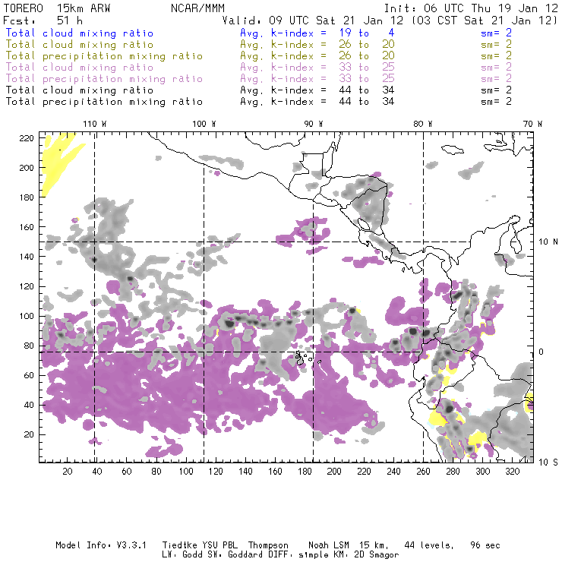Click the yellow streaks in map's top-left corner
This screenshot has width=562, height=562.
tap(59, 162)
